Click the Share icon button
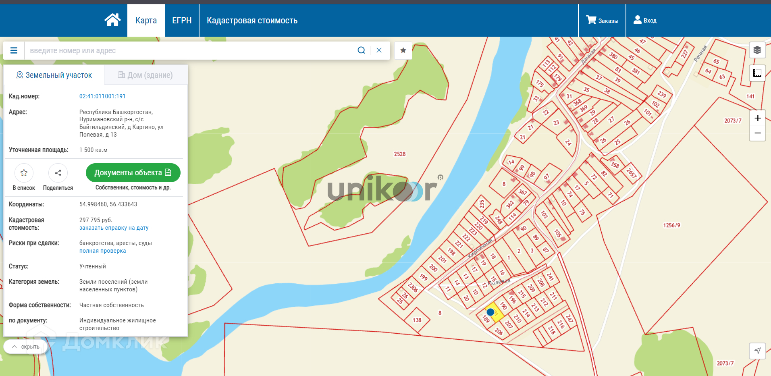Image resolution: width=771 pixels, height=376 pixels. tap(58, 173)
